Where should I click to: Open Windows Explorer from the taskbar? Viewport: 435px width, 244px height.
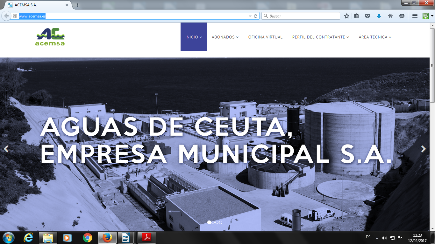click(x=48, y=238)
